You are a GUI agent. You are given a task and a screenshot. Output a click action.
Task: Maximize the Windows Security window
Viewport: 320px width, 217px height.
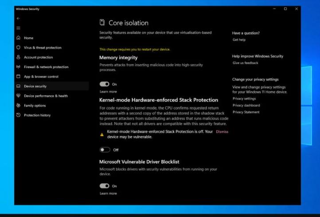click(285, 9)
